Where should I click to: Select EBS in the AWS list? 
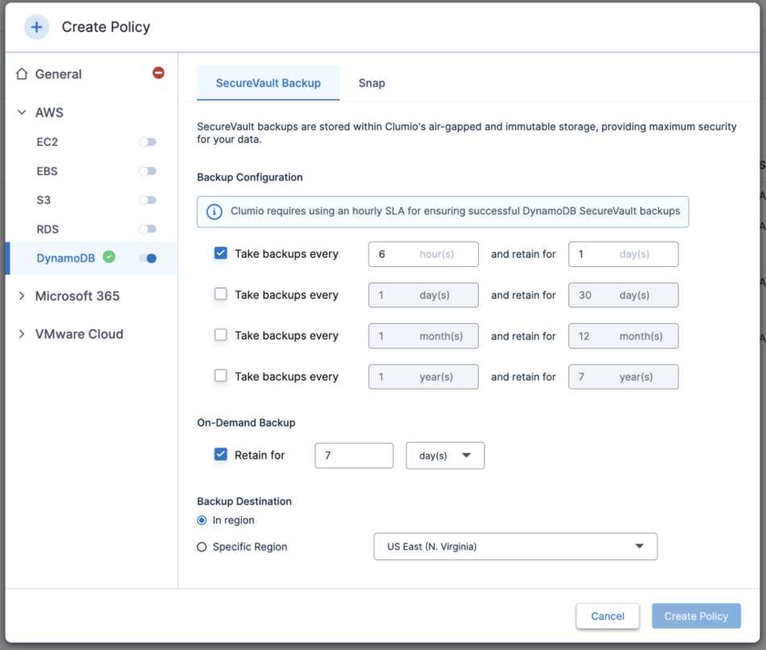click(x=47, y=171)
